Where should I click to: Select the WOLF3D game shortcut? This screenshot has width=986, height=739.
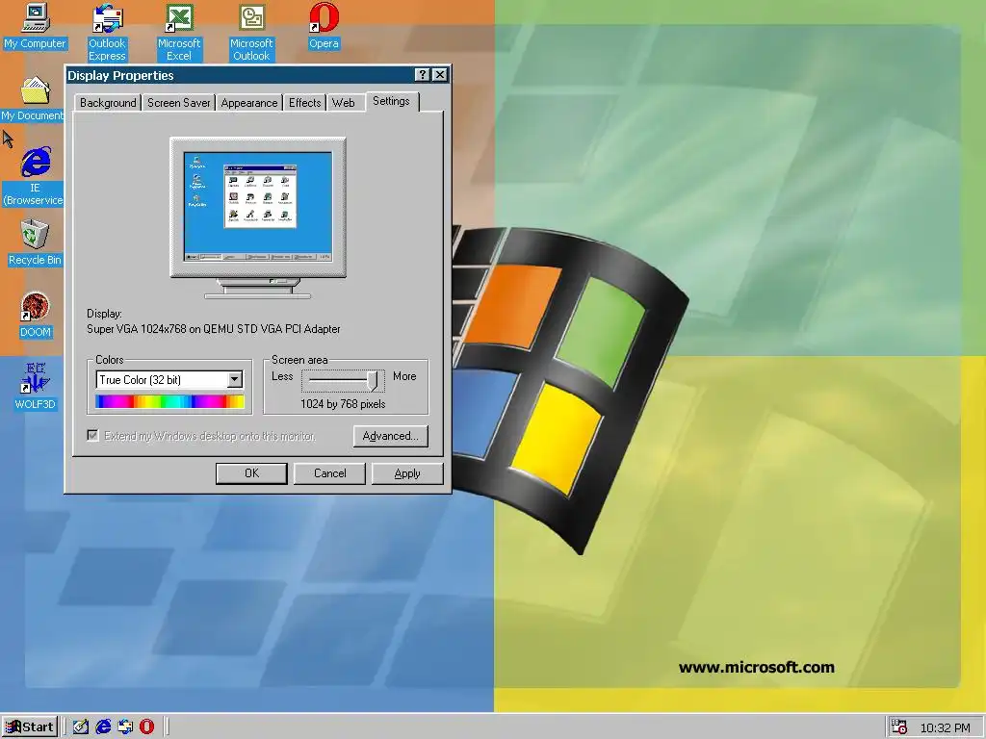[x=36, y=387]
